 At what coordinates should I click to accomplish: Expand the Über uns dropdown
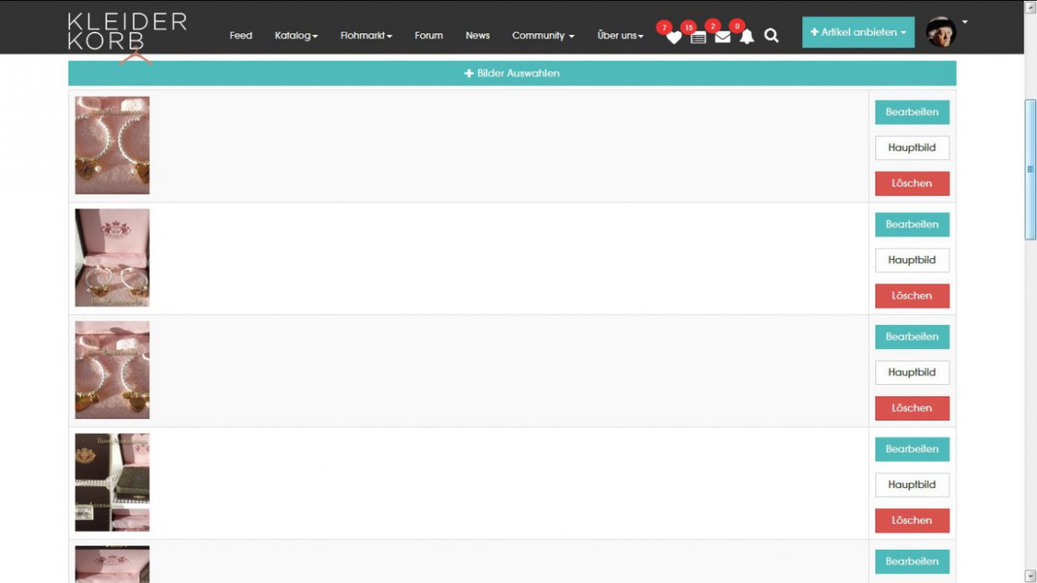coord(620,36)
